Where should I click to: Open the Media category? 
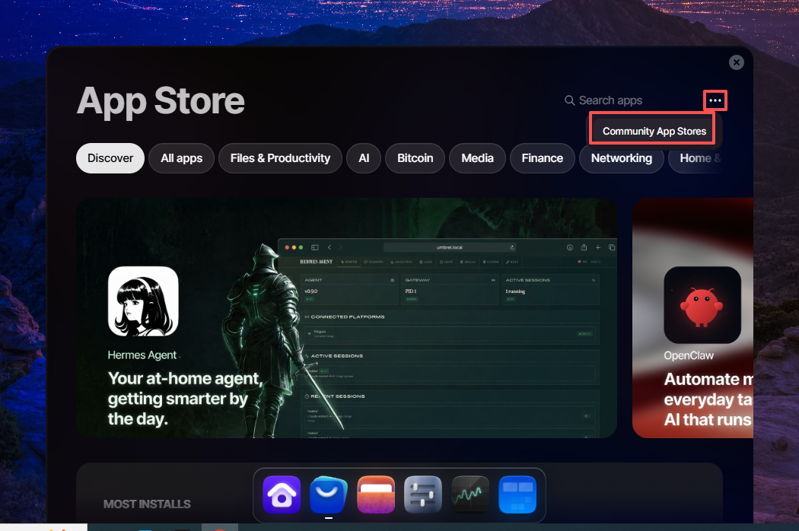coord(477,158)
